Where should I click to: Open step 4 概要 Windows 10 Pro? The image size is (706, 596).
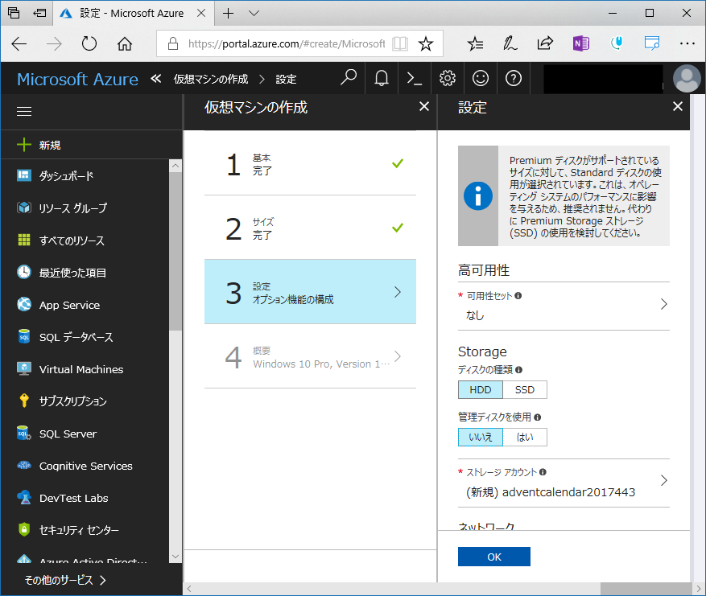310,356
